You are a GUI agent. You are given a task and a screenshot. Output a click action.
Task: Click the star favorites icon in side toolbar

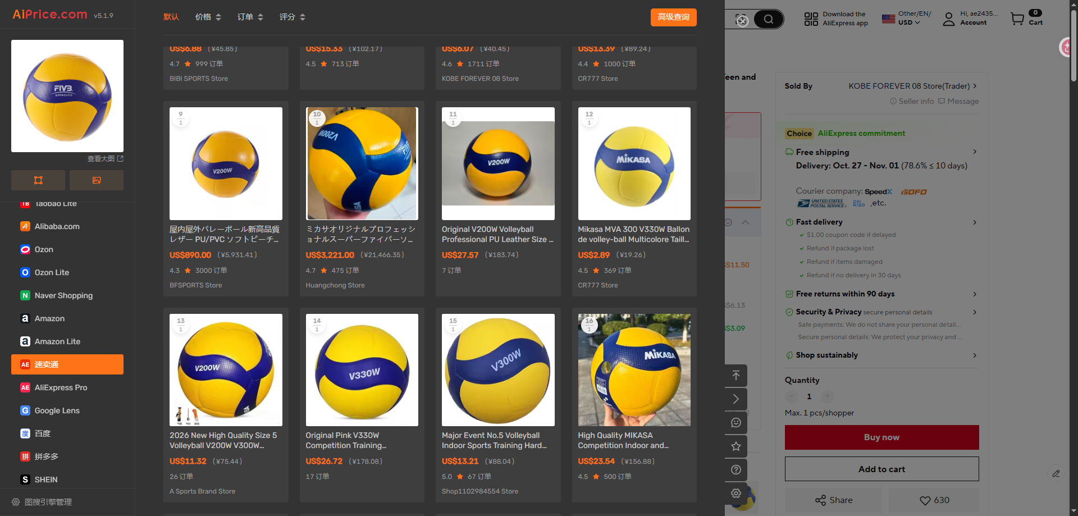point(736,446)
